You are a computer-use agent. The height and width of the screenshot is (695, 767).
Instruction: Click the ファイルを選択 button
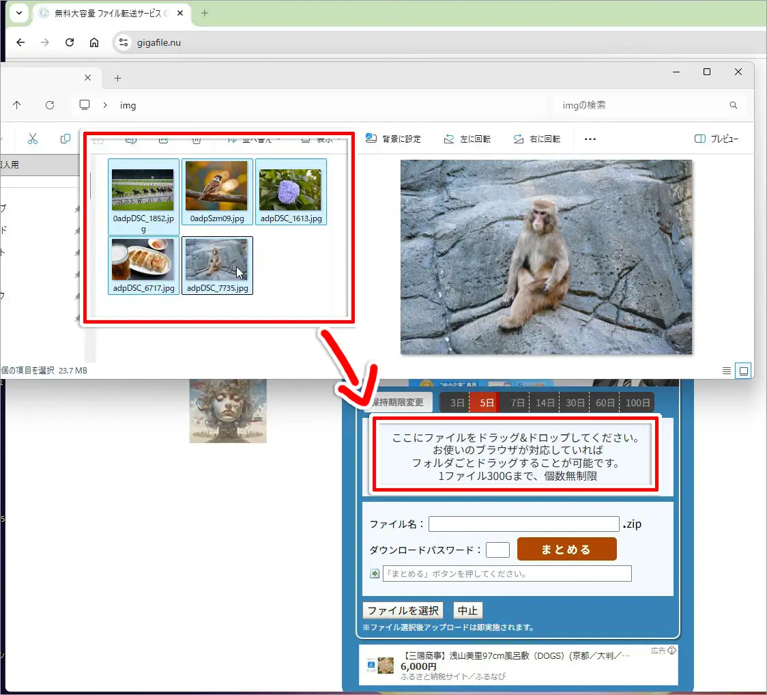pyautogui.click(x=403, y=610)
